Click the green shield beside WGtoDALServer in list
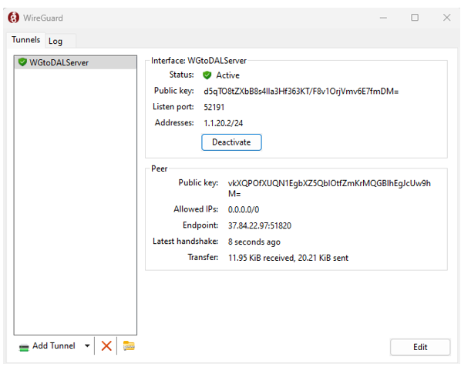The width and height of the screenshot is (461, 367). pyautogui.click(x=22, y=62)
